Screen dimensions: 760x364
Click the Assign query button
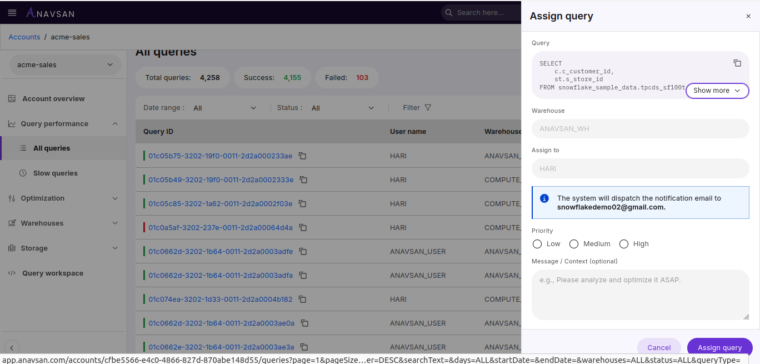coord(719,347)
